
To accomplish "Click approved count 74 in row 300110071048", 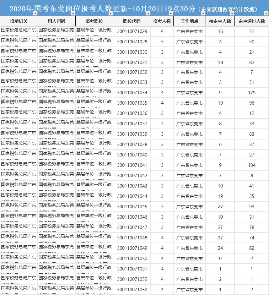I will (252, 238).
